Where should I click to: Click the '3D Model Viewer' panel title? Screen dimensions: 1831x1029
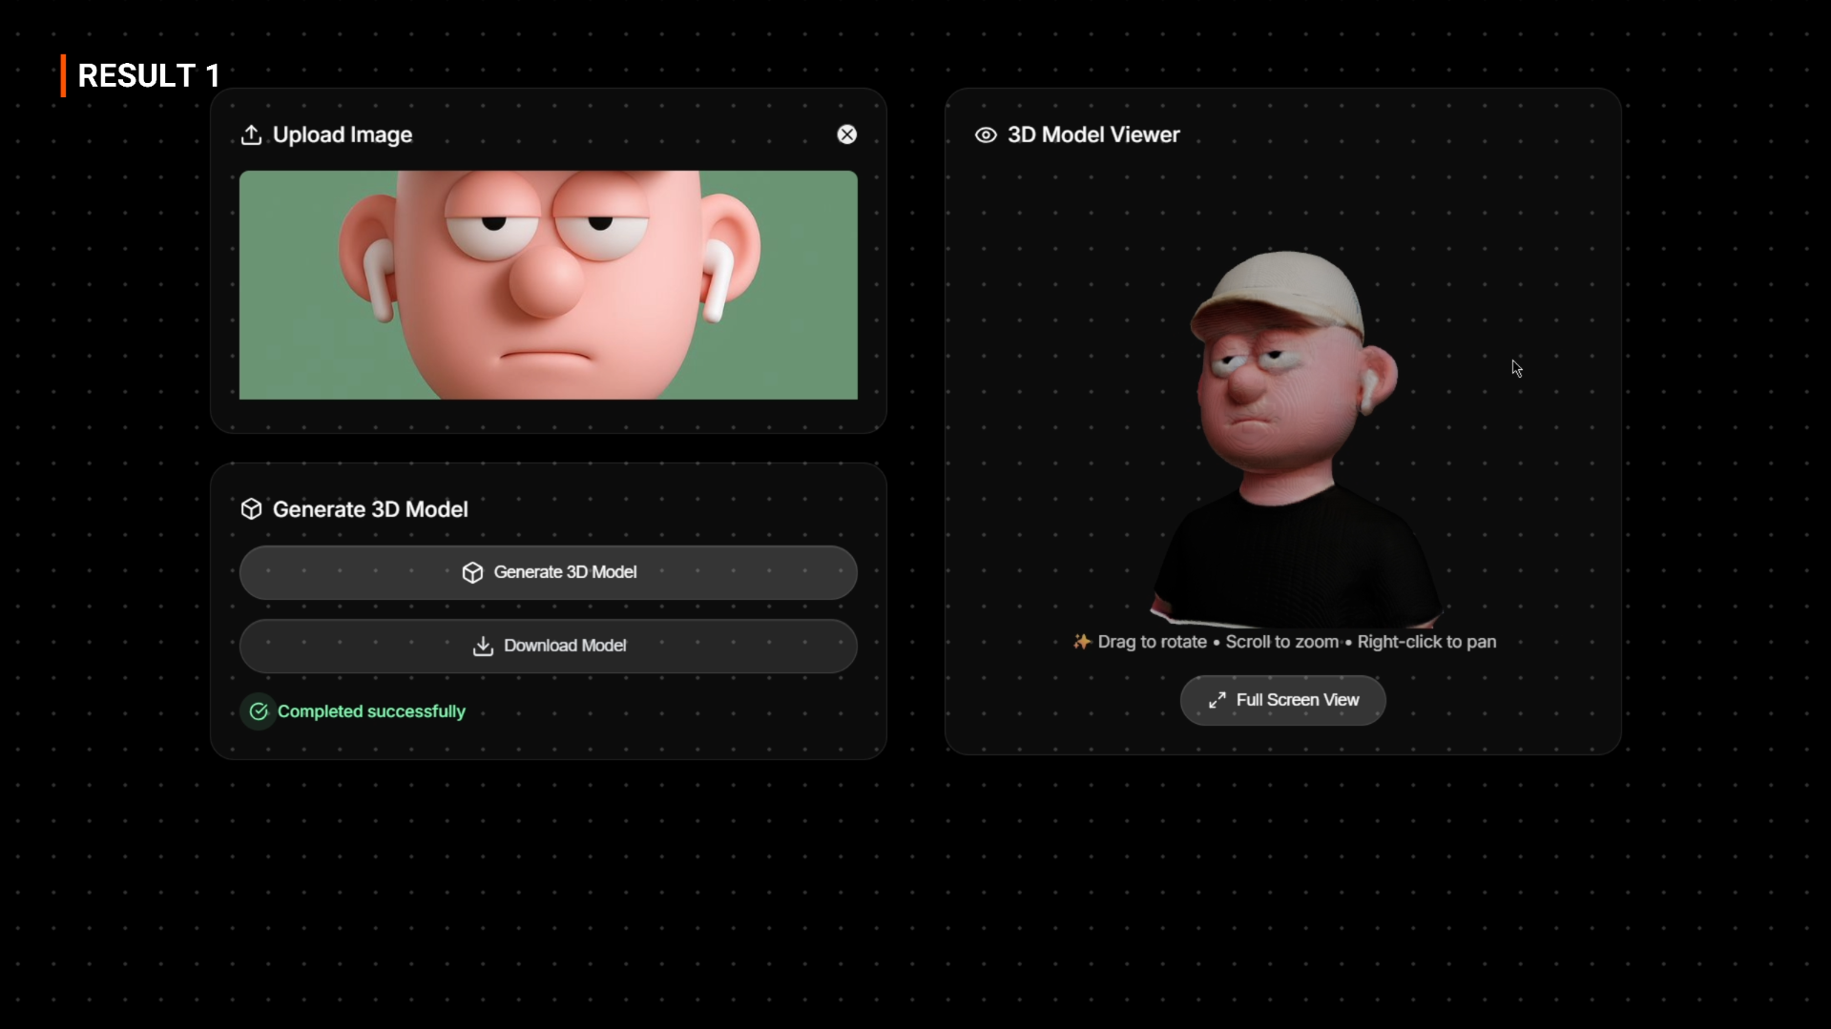coord(1093,134)
